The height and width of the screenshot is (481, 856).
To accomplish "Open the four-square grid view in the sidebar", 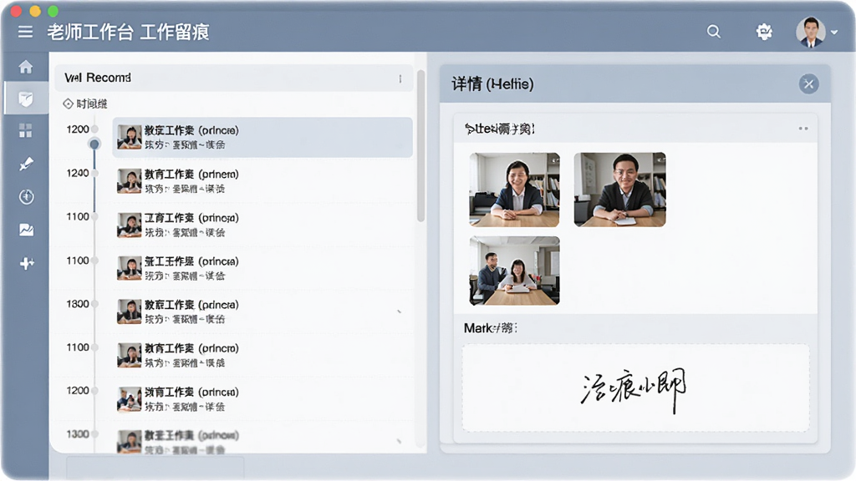I will (x=26, y=131).
